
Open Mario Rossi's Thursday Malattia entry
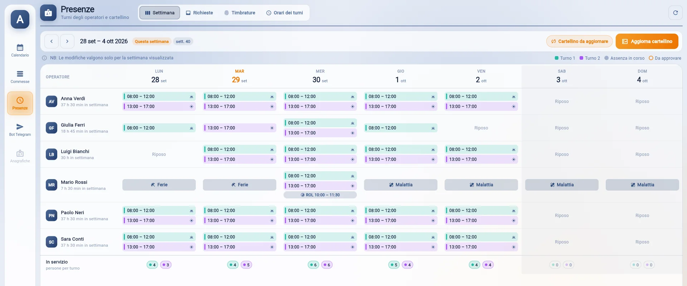coord(401,185)
